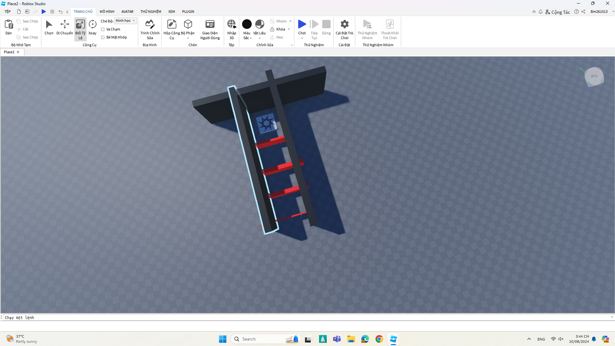Screen dimensions: 615x346
Task: Open the weather widget showing 37°C
Action: [22, 339]
